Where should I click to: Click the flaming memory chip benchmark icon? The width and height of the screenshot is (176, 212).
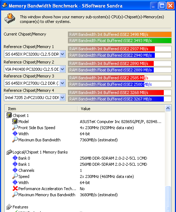click(10, 19)
